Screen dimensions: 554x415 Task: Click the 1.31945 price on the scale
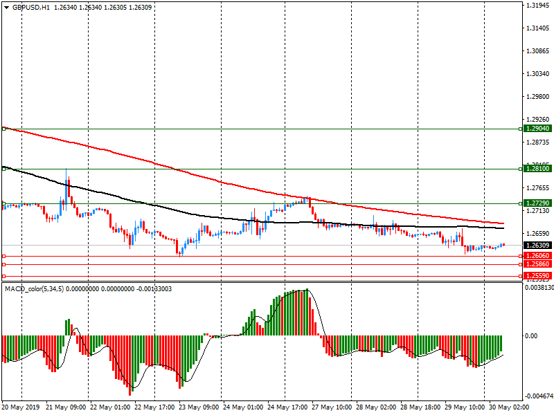click(x=537, y=6)
